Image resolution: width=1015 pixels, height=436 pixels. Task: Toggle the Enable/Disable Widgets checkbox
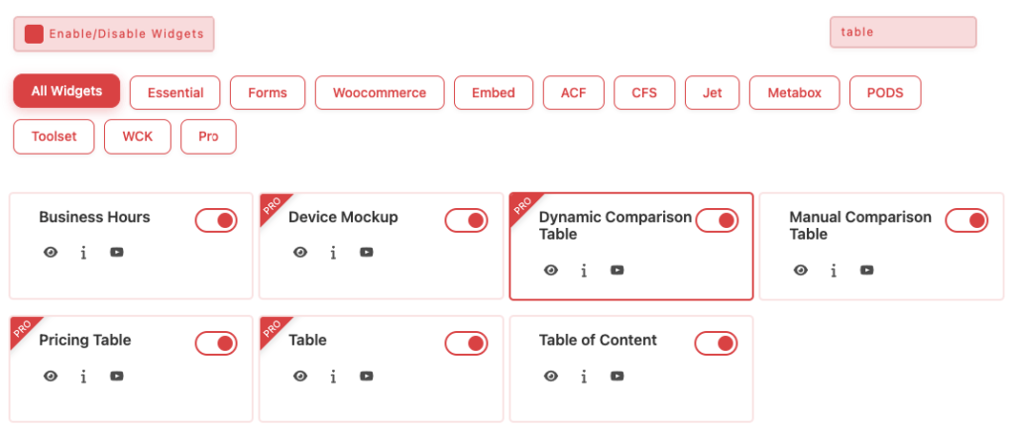tap(35, 34)
